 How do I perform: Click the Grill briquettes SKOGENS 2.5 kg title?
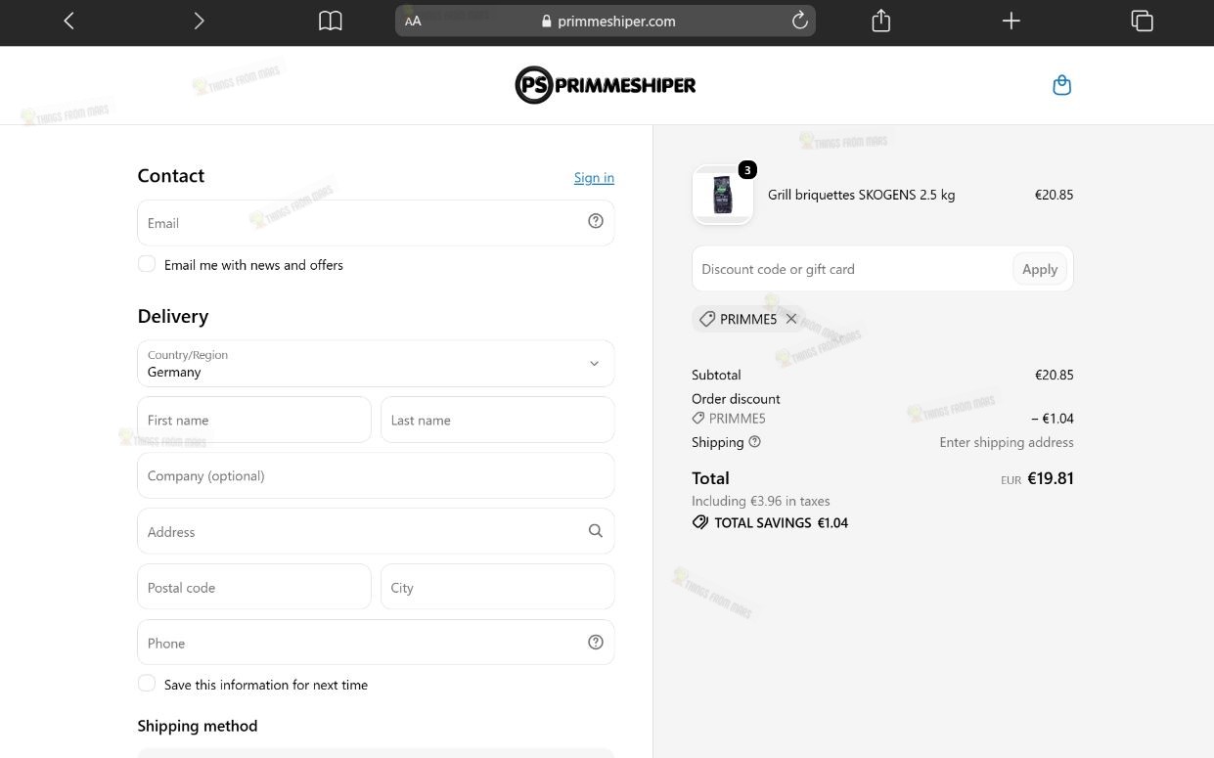[861, 195]
